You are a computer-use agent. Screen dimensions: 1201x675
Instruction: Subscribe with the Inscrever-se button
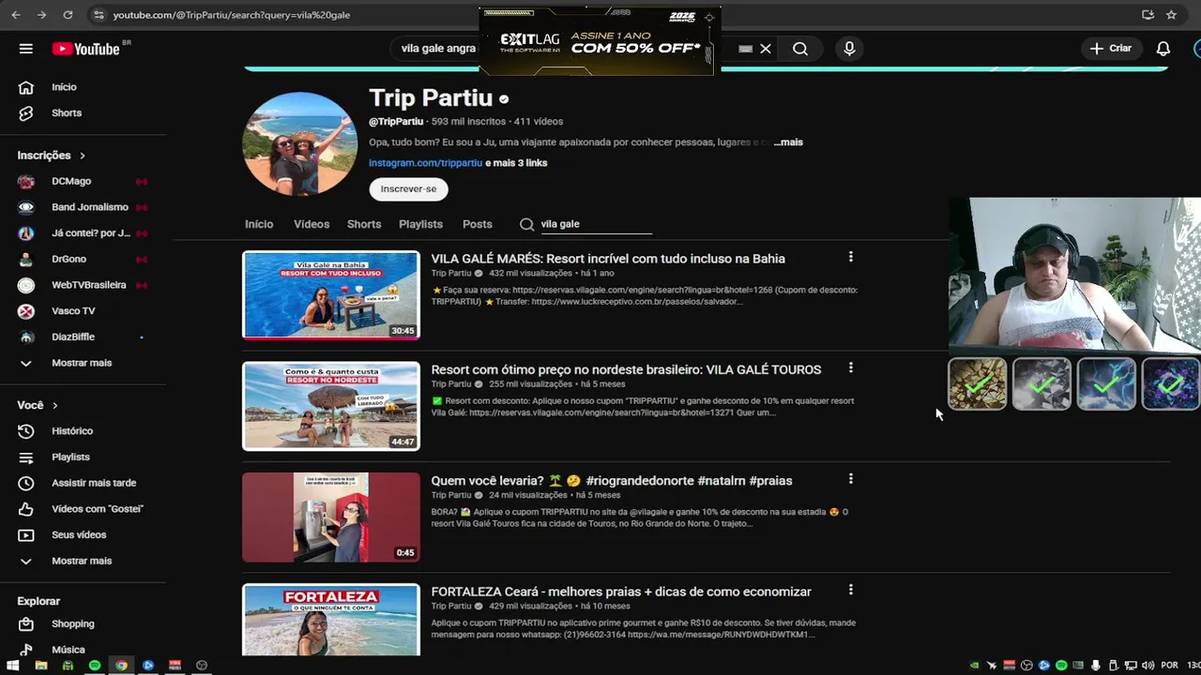coord(408,188)
